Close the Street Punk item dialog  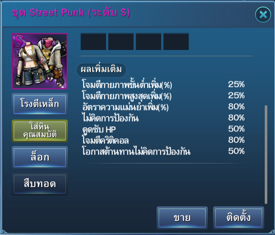tap(263, 15)
